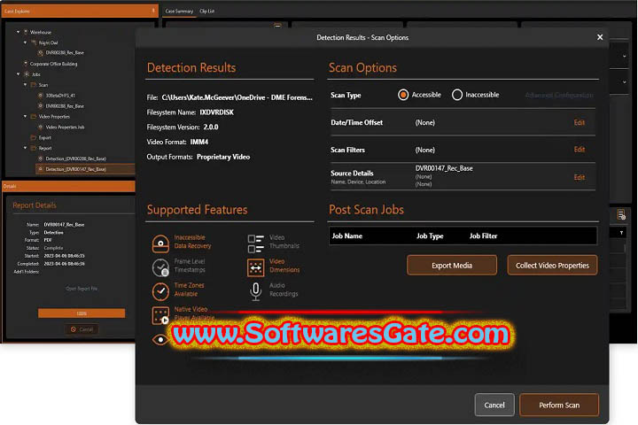Click the Night Owl device icon
This screenshot has width=638, height=425.
click(x=34, y=42)
